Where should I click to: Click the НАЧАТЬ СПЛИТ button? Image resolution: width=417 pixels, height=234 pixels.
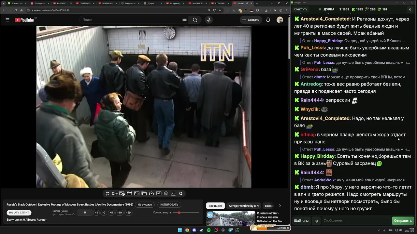(19, 213)
